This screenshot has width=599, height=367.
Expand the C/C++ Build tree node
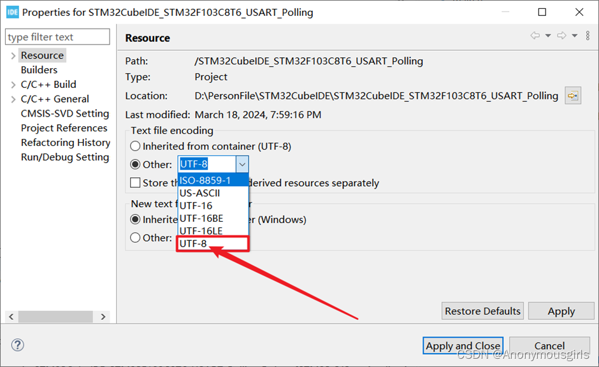(13, 85)
